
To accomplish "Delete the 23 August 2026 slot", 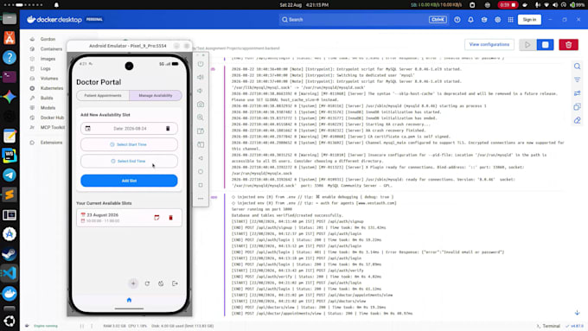I will (x=170, y=218).
